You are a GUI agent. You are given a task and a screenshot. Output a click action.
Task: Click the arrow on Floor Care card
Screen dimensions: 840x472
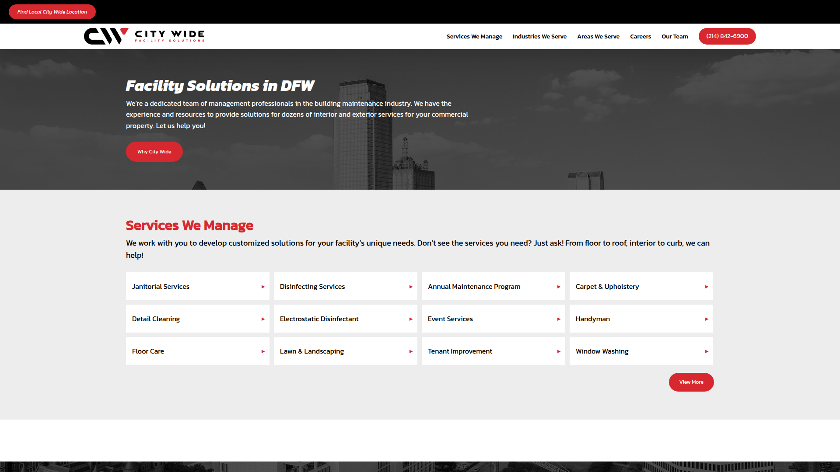(263, 351)
